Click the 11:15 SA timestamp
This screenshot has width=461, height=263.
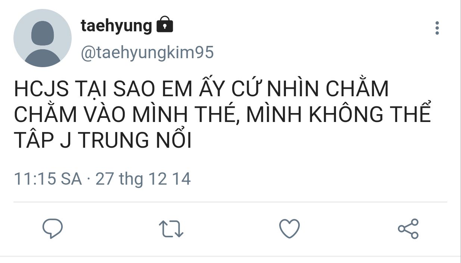[x=48, y=179]
